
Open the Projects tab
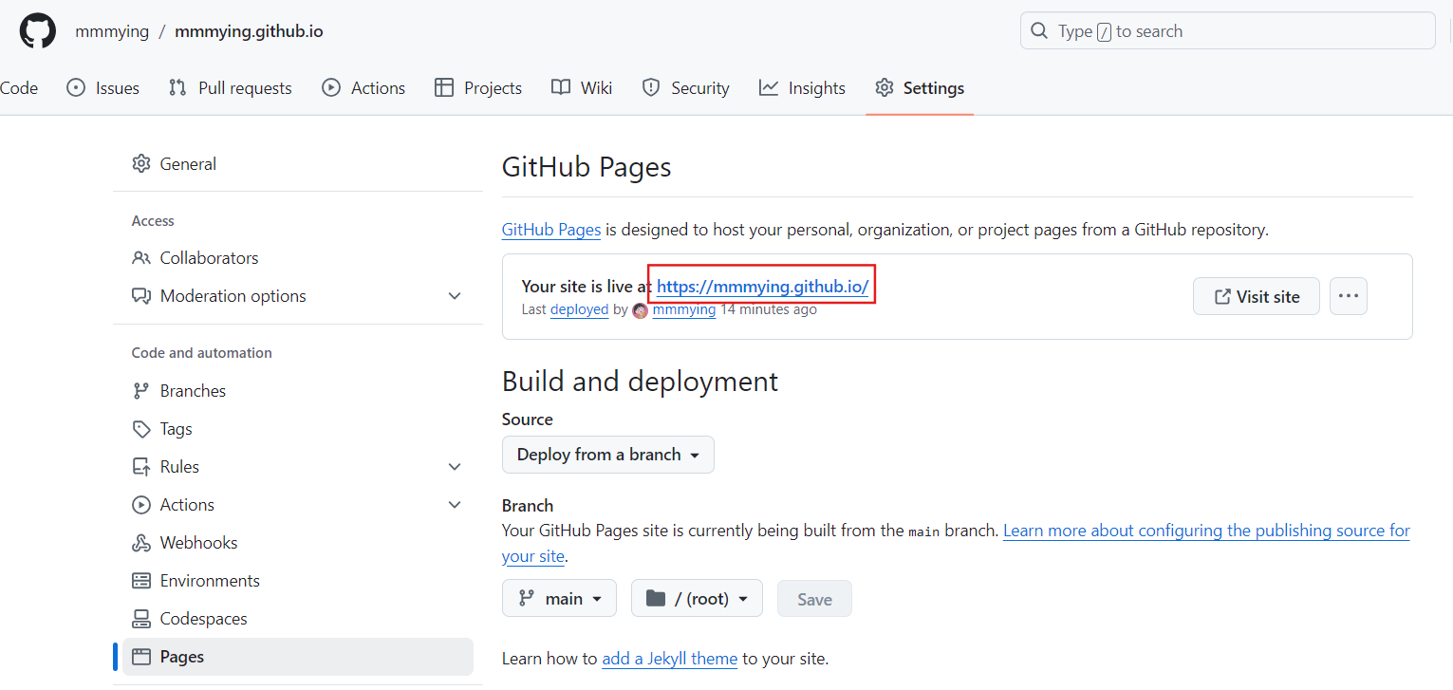point(478,88)
